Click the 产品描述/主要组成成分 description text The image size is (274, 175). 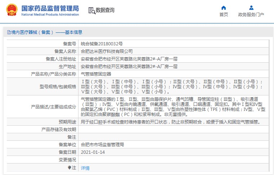pos(173,107)
